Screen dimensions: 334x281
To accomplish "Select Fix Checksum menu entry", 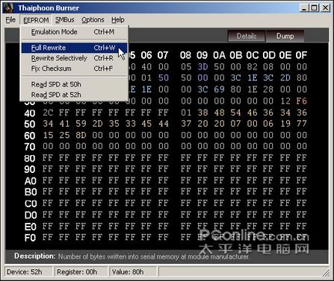I will point(74,69).
